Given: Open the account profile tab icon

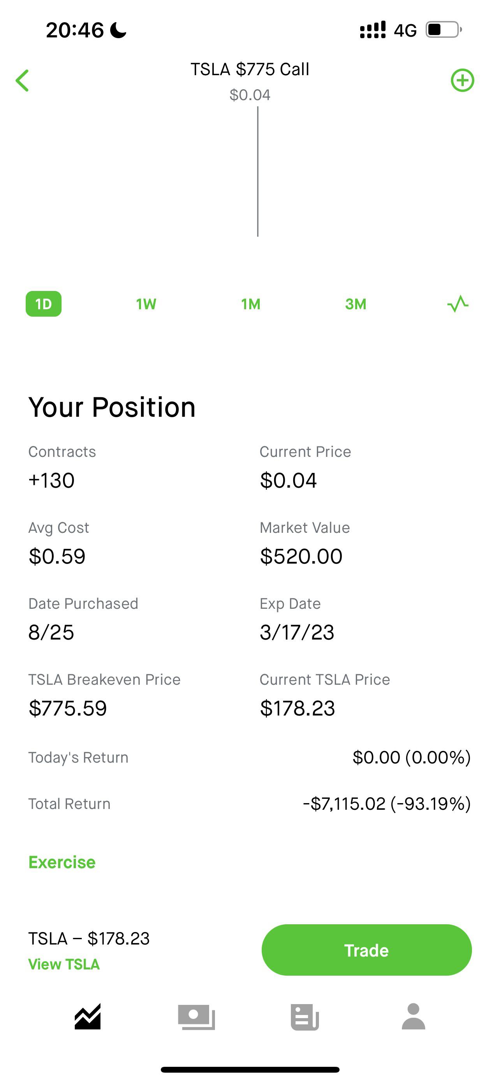Looking at the screenshot, I should (414, 1017).
